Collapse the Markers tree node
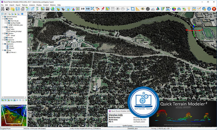 [x=3, y=33]
